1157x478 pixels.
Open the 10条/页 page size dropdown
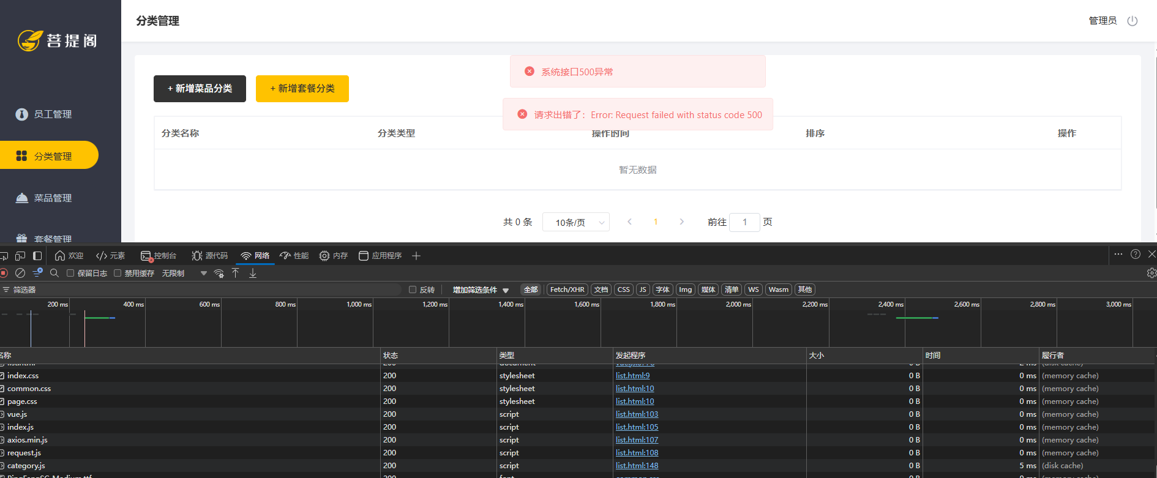(576, 222)
